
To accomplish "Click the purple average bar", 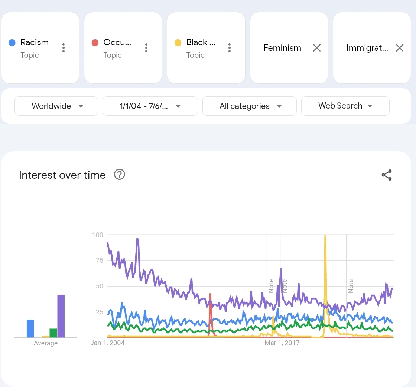I will point(61,316).
